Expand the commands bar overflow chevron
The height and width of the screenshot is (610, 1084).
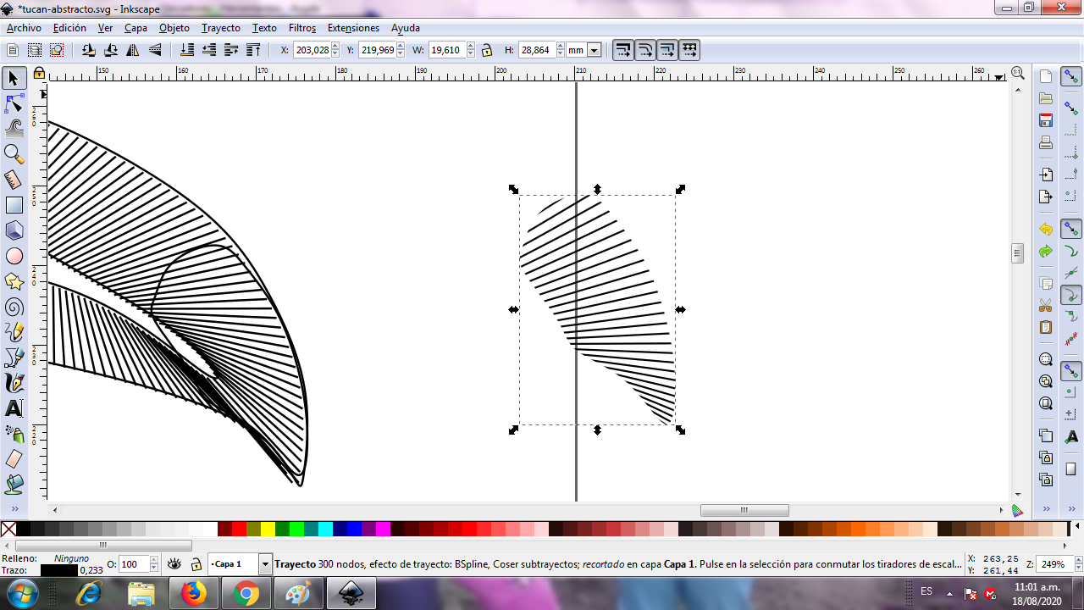coord(1046,508)
